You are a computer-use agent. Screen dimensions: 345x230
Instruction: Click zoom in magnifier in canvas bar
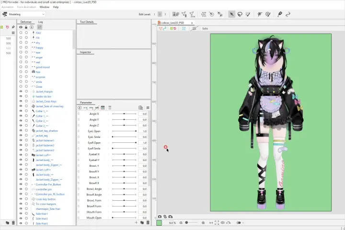coord(203,223)
